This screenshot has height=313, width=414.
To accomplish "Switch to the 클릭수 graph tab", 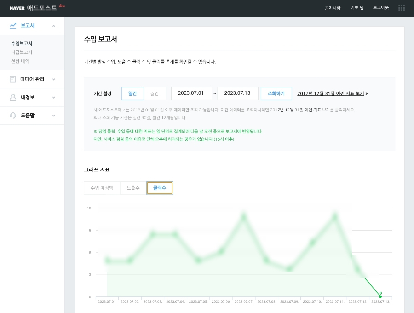I will pyautogui.click(x=160, y=188).
